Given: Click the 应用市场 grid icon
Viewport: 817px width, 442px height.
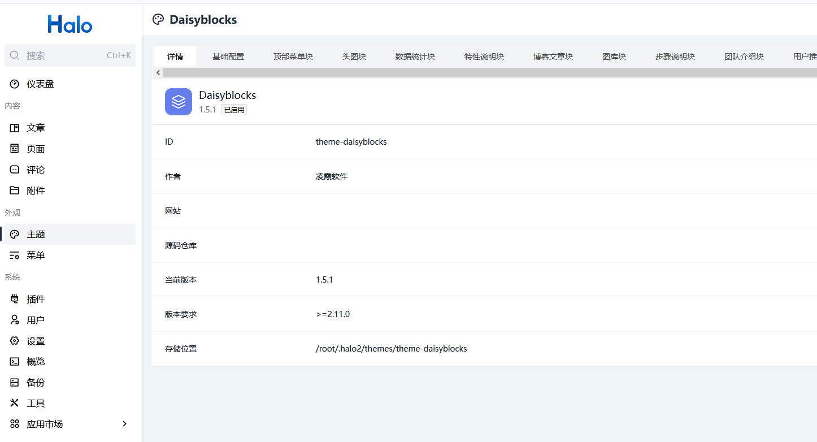Looking at the screenshot, I should [x=15, y=424].
